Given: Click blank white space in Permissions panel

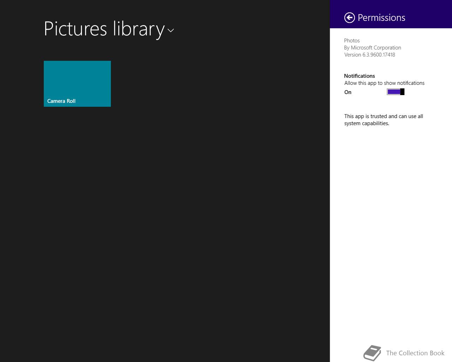Looking at the screenshot, I should coord(391,230).
